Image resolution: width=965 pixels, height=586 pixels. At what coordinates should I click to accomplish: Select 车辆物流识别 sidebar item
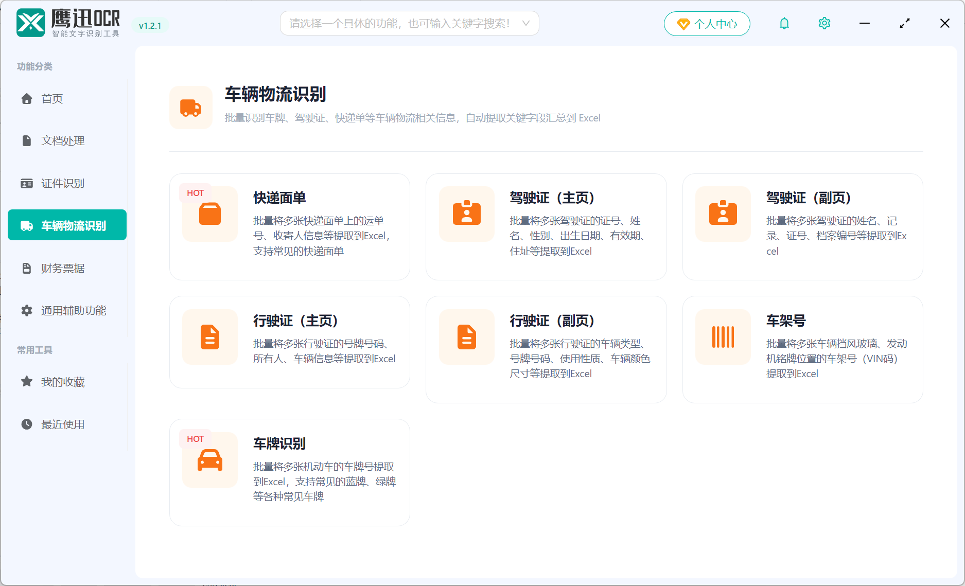pyautogui.click(x=67, y=225)
